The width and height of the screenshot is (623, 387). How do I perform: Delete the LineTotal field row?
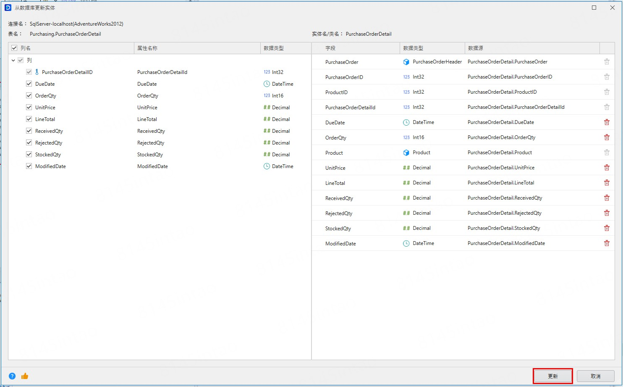607,183
